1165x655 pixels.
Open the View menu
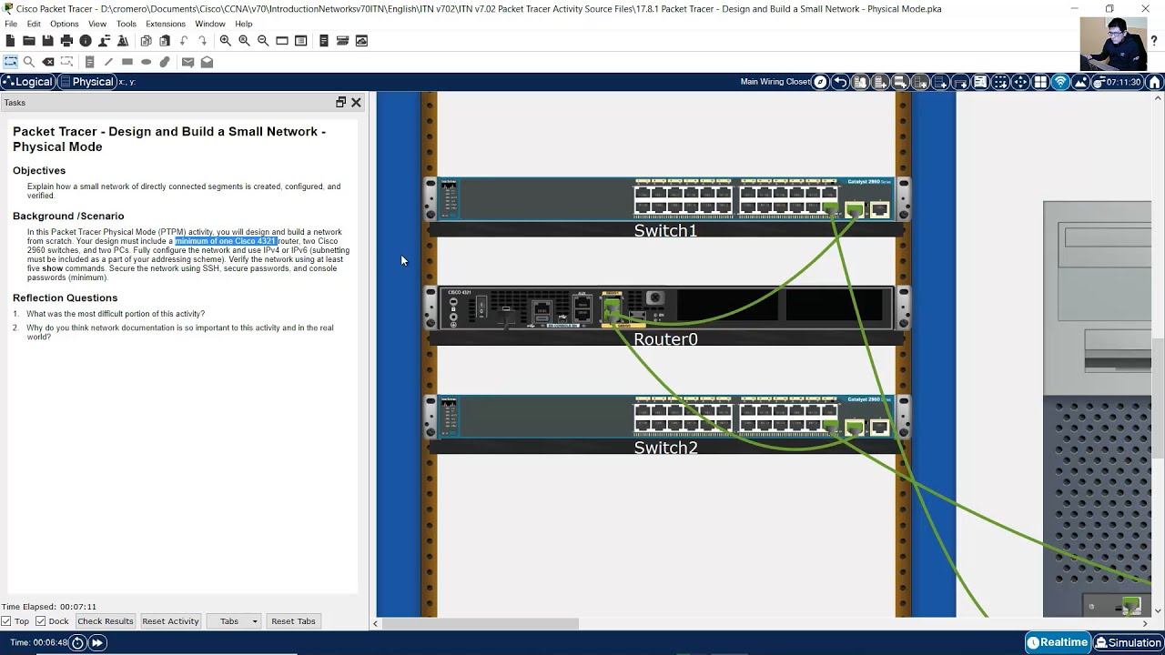(x=97, y=24)
